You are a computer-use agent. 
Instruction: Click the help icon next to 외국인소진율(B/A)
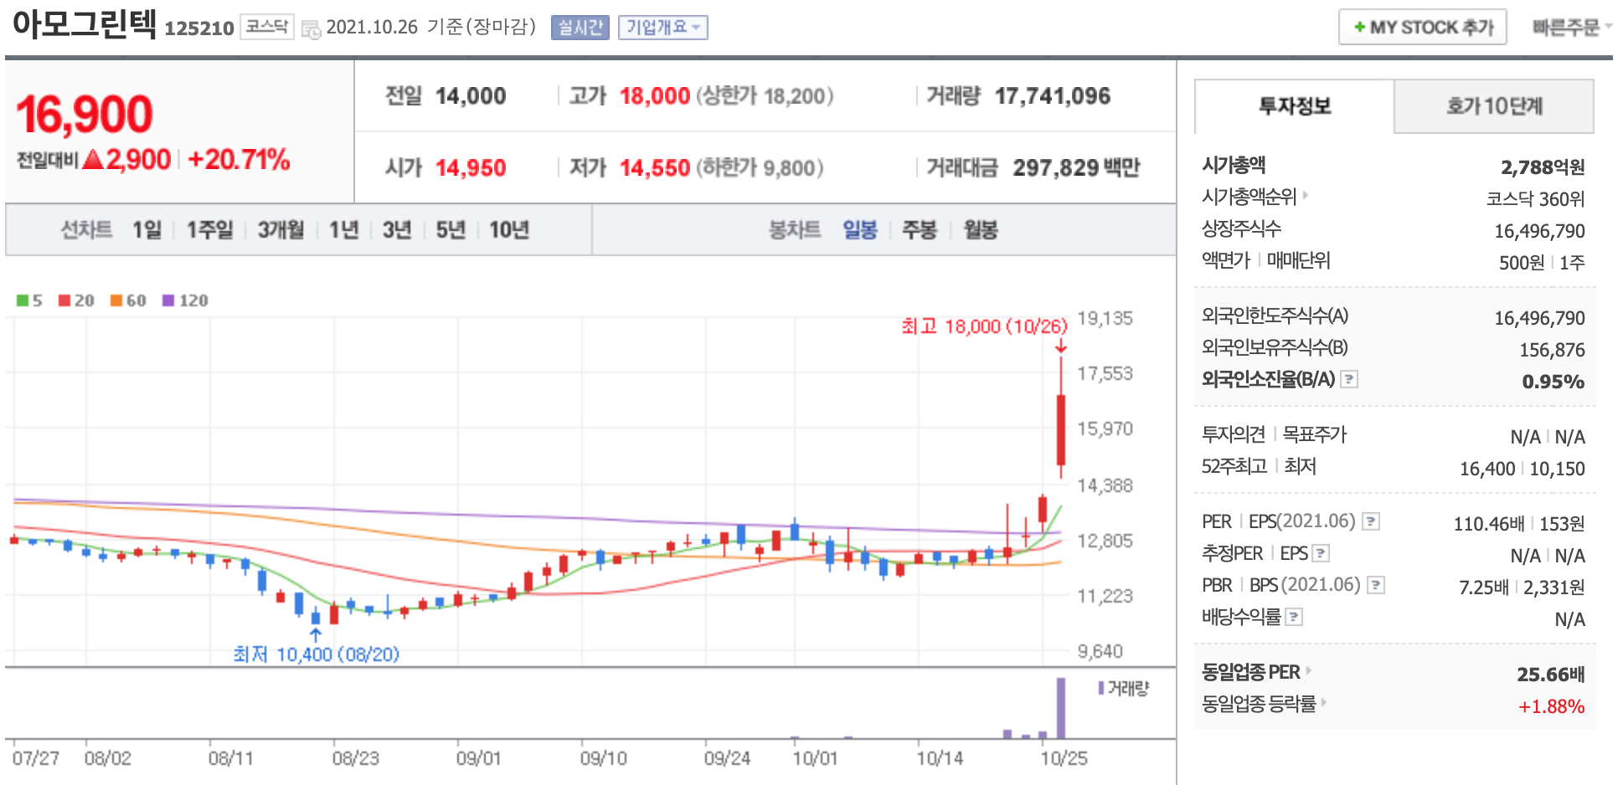(x=1348, y=379)
